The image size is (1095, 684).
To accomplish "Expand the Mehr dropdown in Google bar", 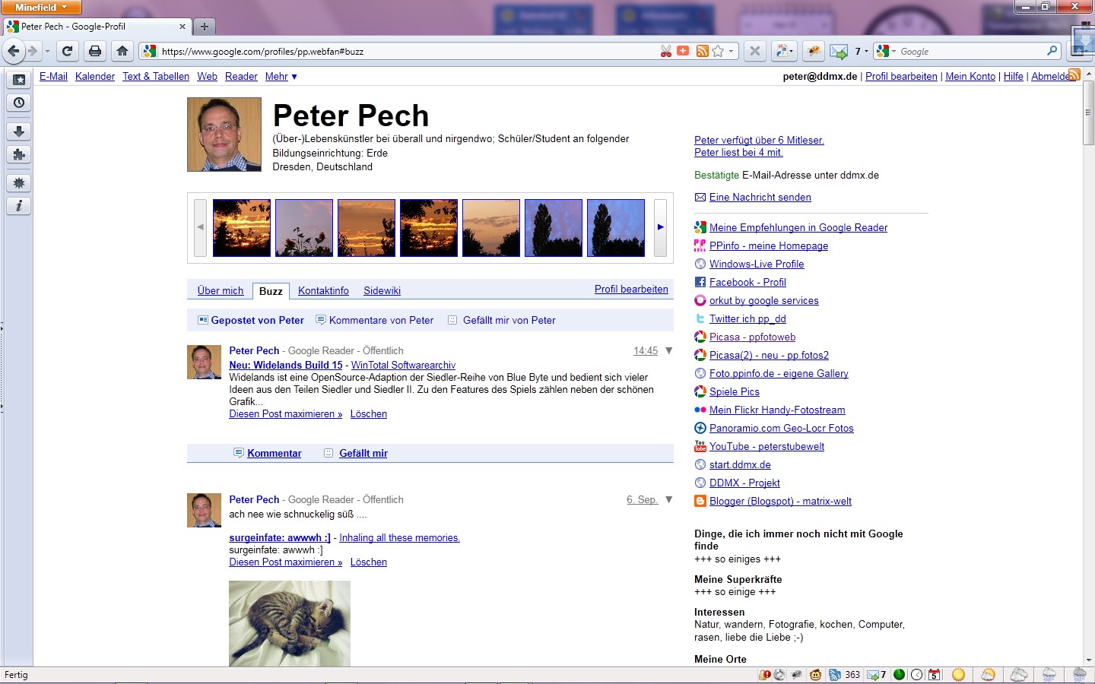I will 281,77.
